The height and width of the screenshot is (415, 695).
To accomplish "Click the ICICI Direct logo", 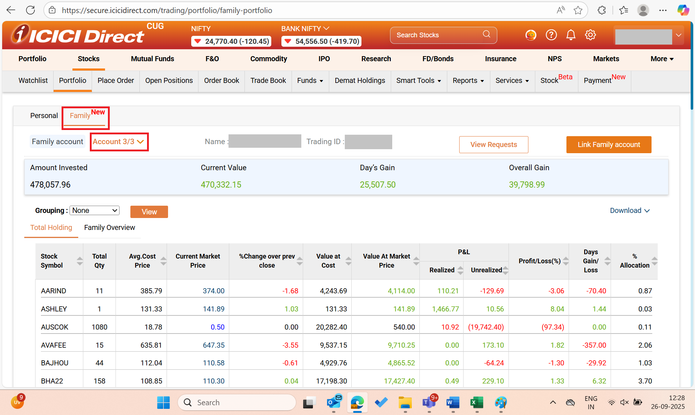I will click(78, 35).
